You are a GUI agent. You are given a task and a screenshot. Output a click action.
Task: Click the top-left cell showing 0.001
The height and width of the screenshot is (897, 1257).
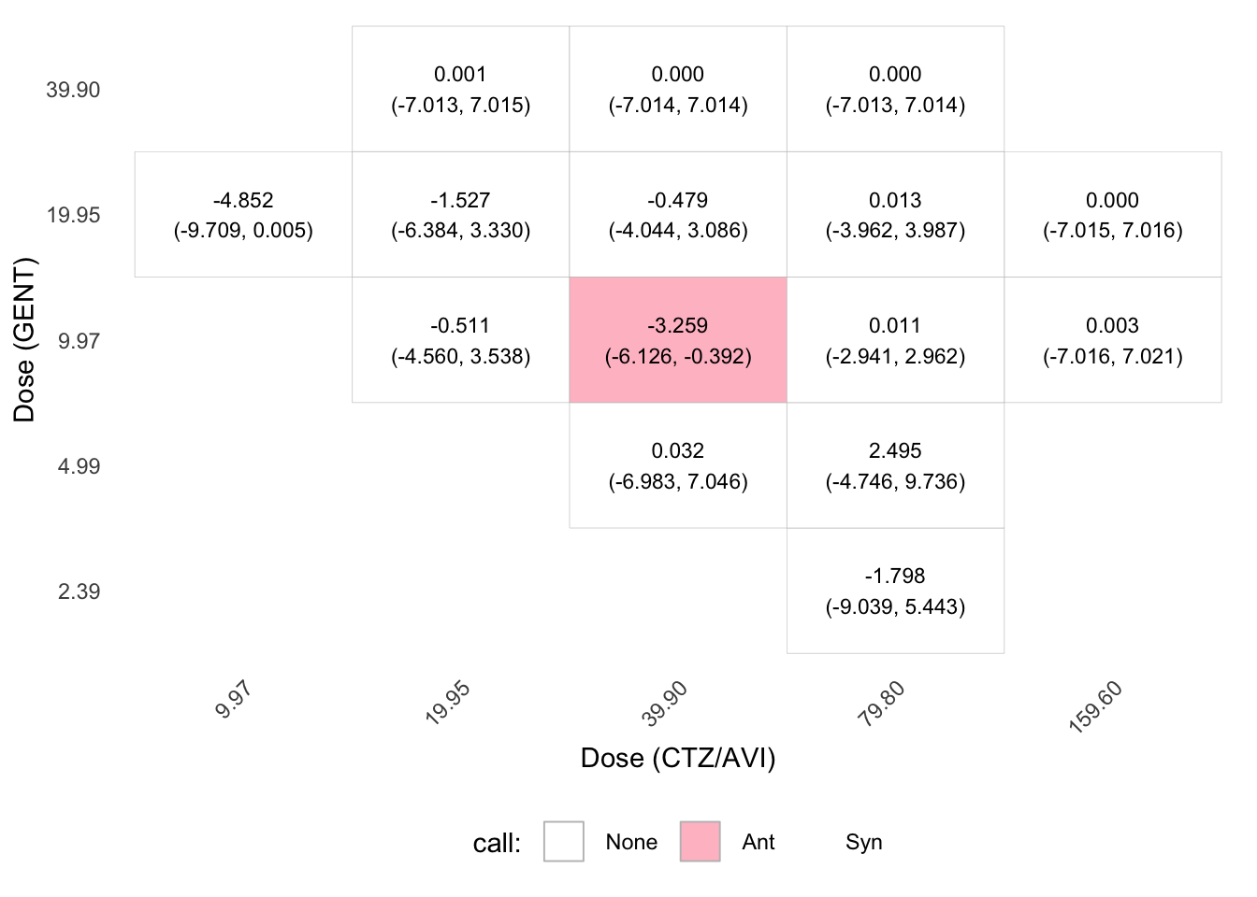coord(460,89)
